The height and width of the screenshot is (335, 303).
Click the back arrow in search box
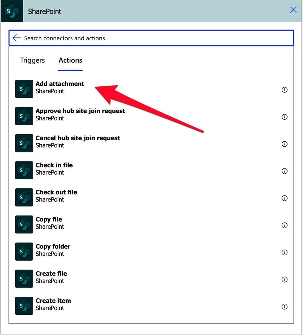(x=16, y=38)
